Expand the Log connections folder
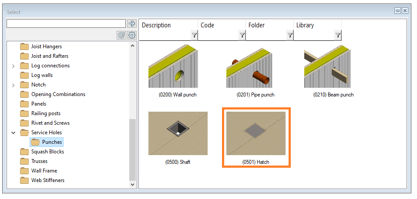 point(13,66)
